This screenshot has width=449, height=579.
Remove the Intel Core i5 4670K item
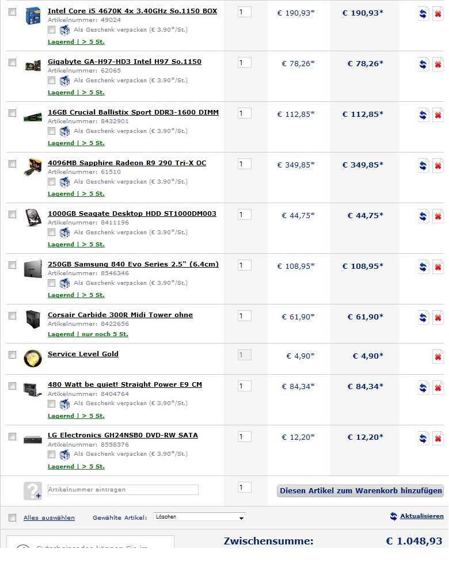(438, 14)
